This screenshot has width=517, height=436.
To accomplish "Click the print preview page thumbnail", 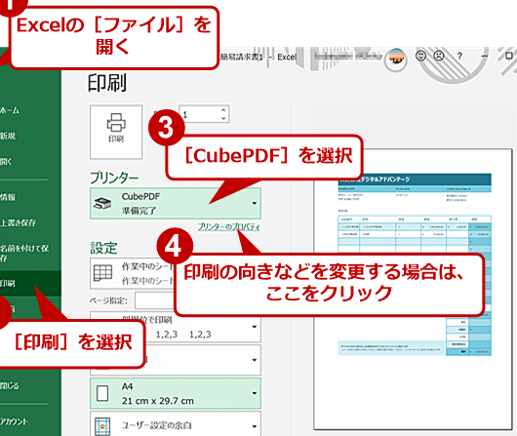I will (413, 290).
